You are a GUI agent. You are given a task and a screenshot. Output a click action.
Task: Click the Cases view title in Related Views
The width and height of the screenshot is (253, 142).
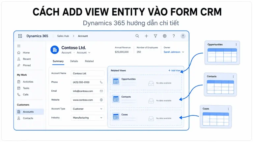[x=125, y=114]
